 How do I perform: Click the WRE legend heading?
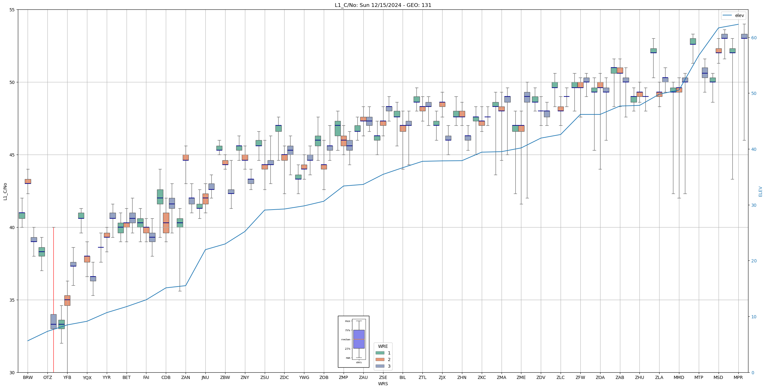click(x=383, y=346)
